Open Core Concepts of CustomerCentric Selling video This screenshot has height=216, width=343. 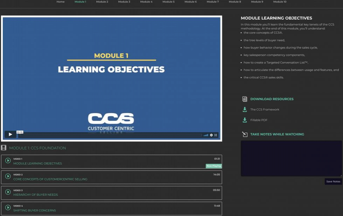pyautogui.click(x=50, y=179)
